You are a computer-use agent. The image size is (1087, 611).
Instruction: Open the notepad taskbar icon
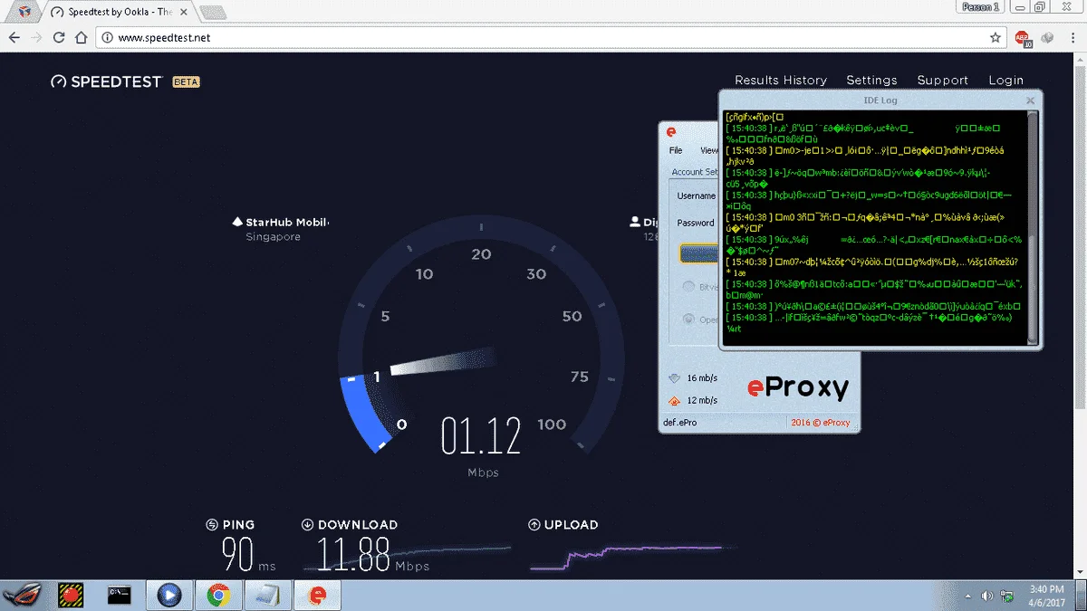(x=266, y=595)
